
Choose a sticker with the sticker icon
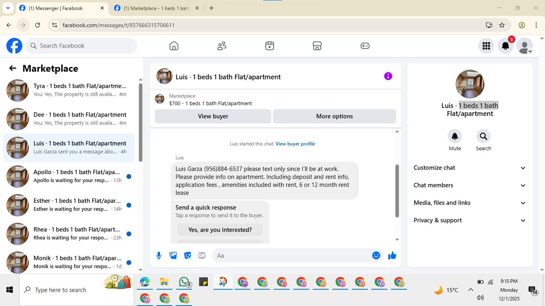[x=188, y=255]
